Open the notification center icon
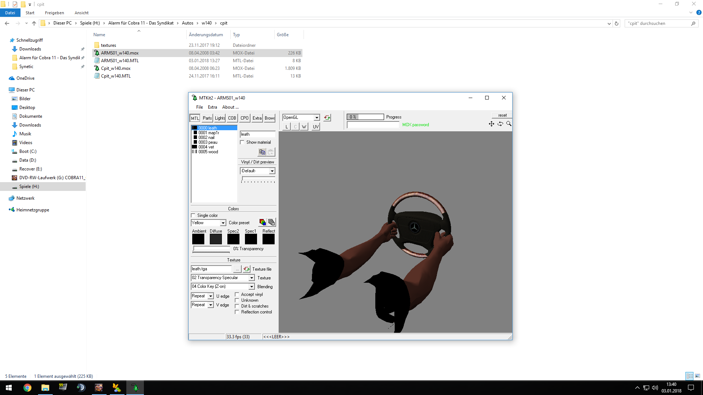Viewport: 703px width, 395px height. pos(691,388)
